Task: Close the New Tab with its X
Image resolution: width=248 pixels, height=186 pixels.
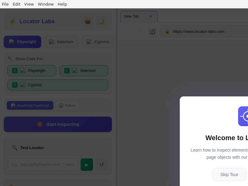Action: (x=151, y=16)
